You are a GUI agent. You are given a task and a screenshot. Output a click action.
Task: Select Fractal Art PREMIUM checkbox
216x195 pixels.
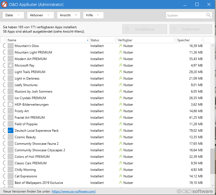[5, 118]
